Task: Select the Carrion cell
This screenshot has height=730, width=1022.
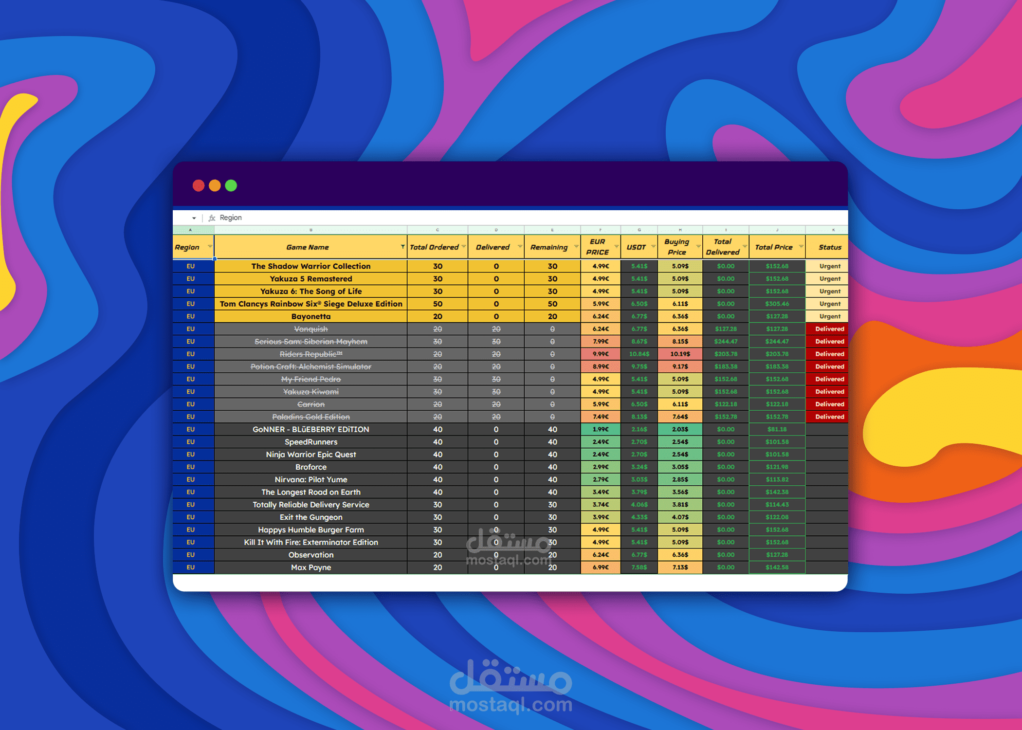Action: point(311,404)
